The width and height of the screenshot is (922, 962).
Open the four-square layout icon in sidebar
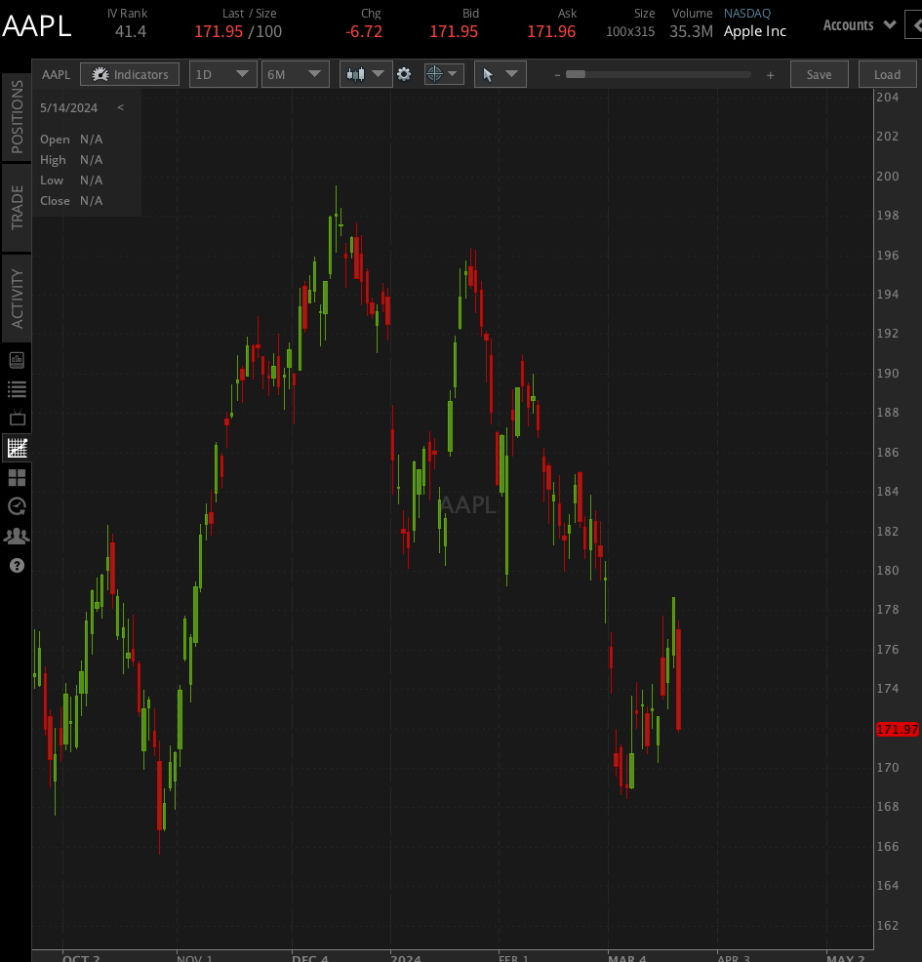[x=17, y=477]
